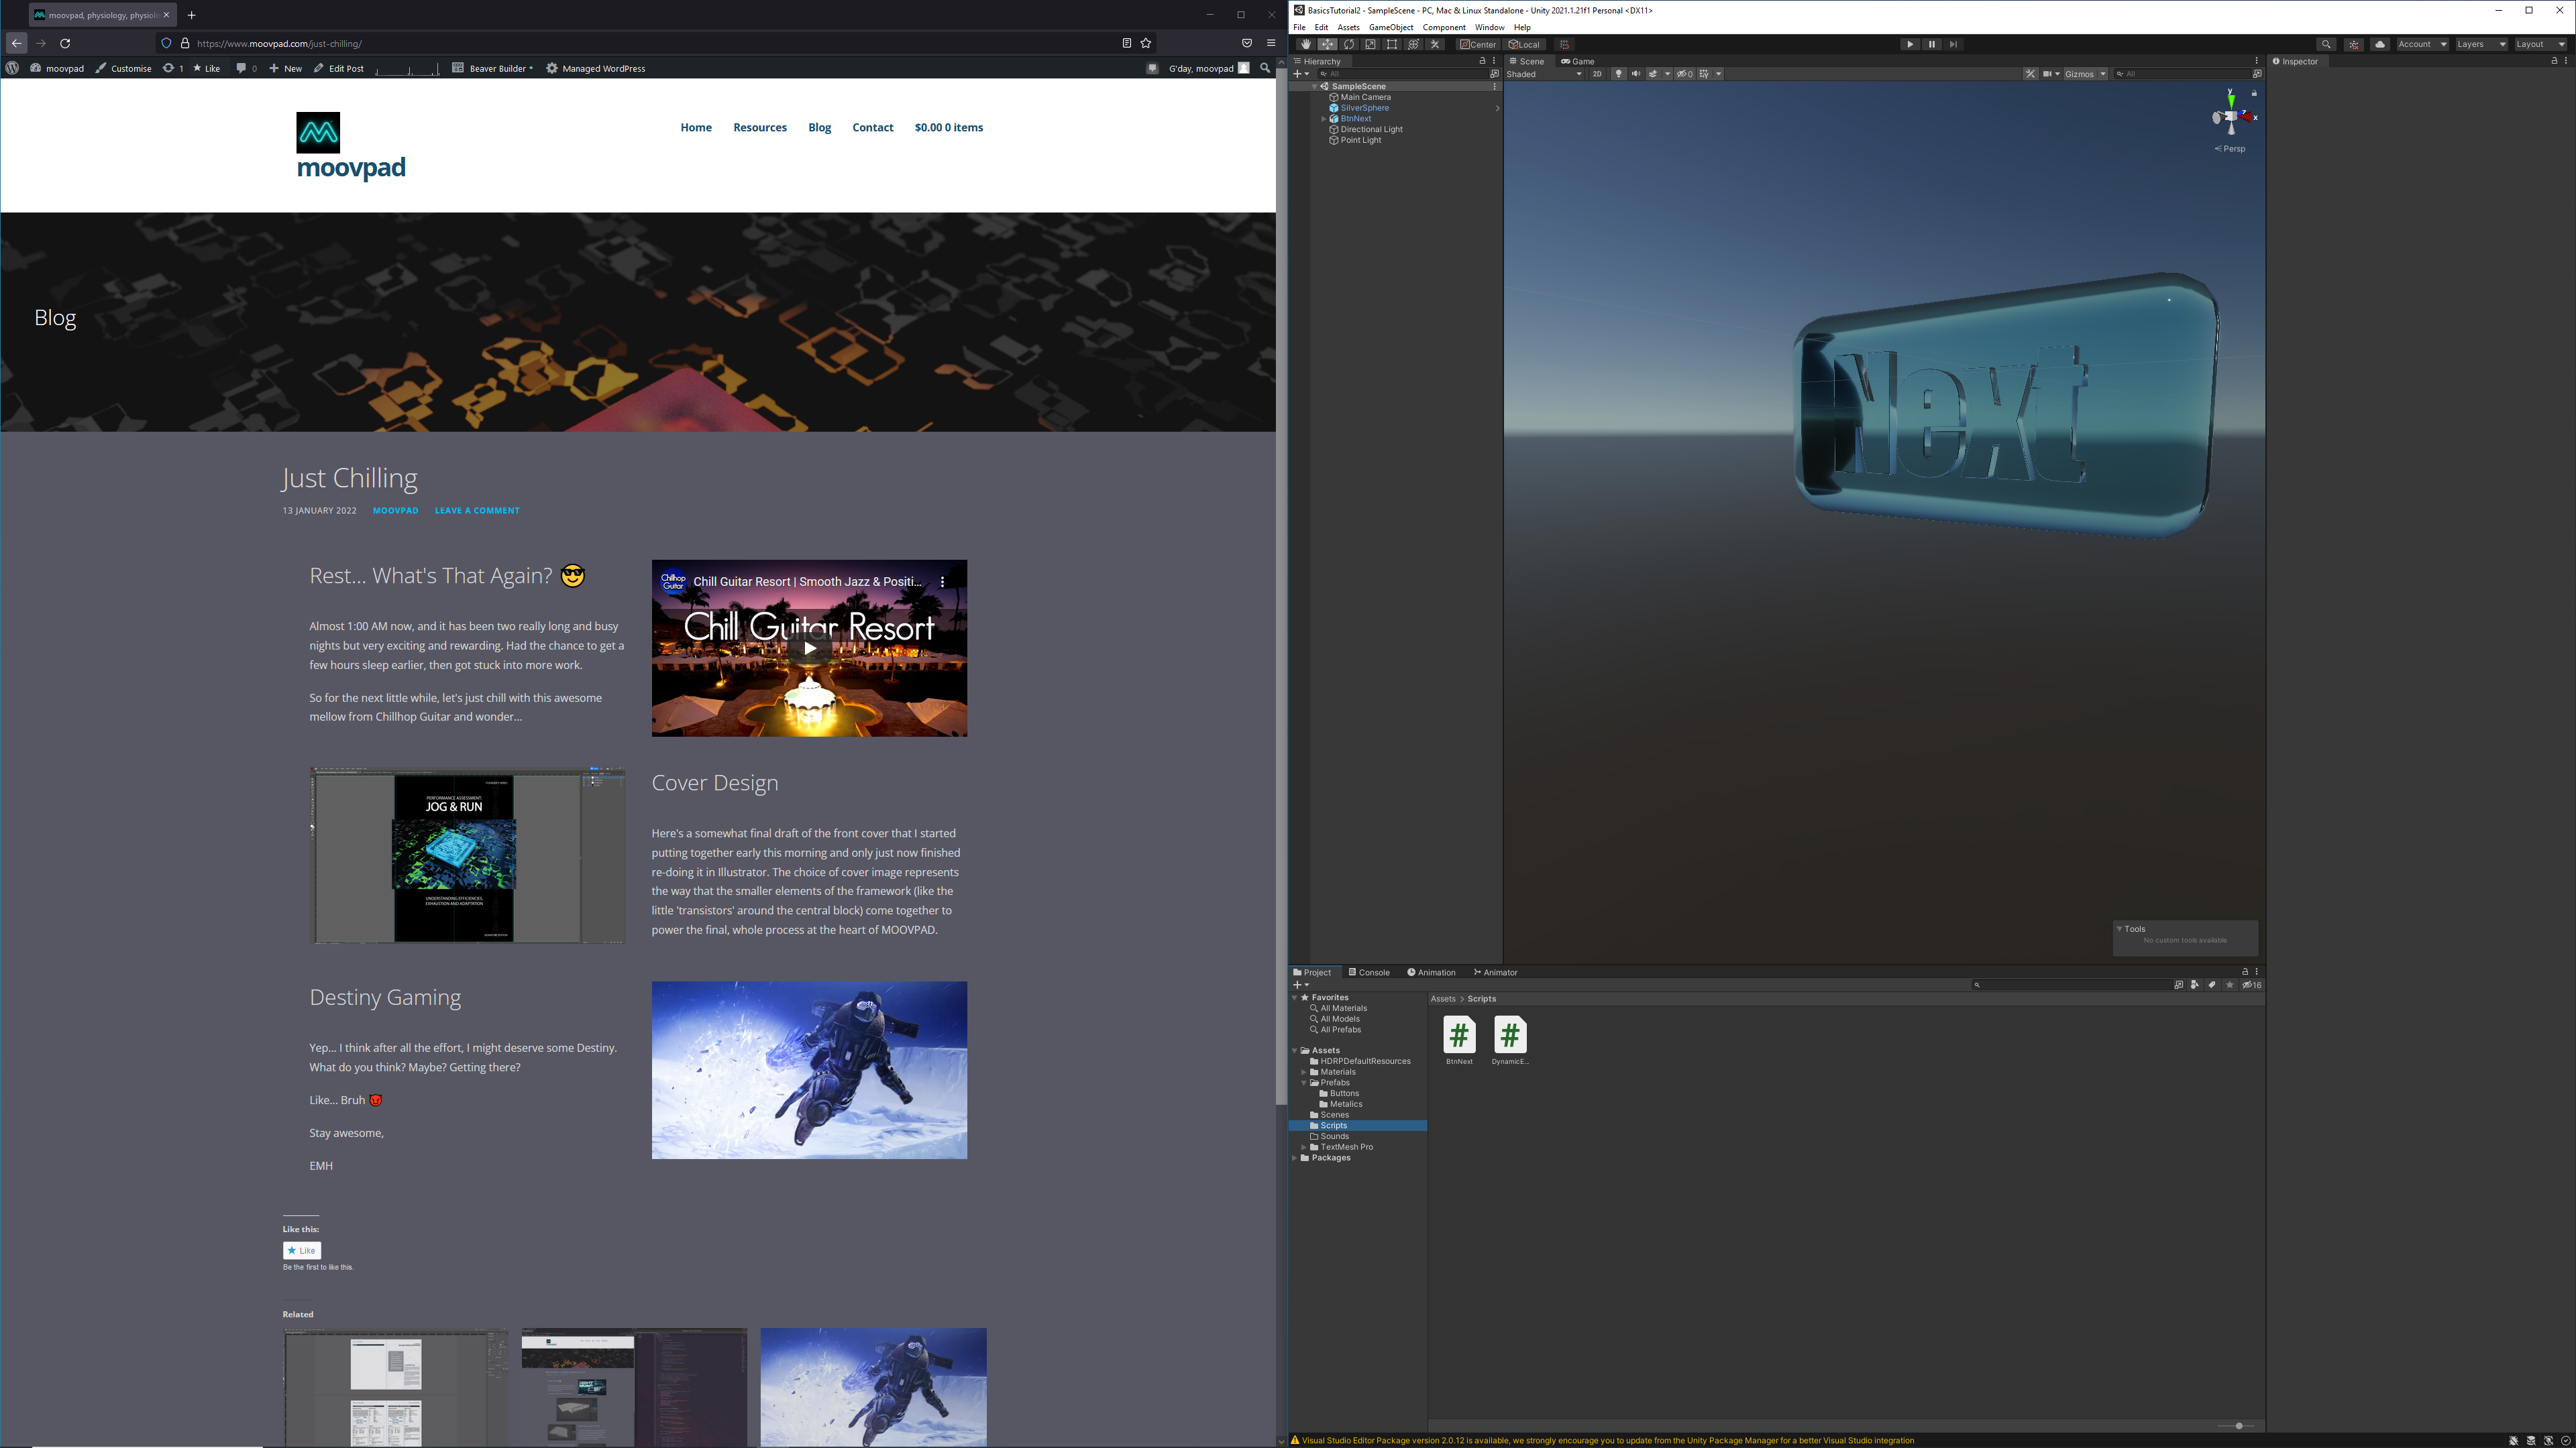
Task: Open Shaded draw mode dropdown
Action: [x=1544, y=74]
